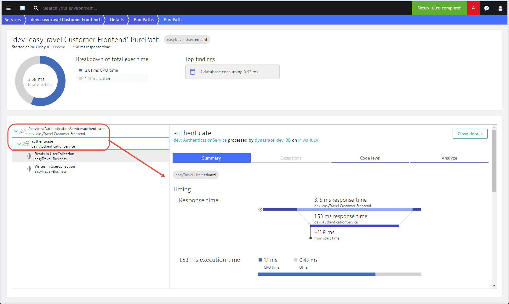Open dev: easyTravel Customer Frontend breadcrumb

pyautogui.click(x=65, y=20)
